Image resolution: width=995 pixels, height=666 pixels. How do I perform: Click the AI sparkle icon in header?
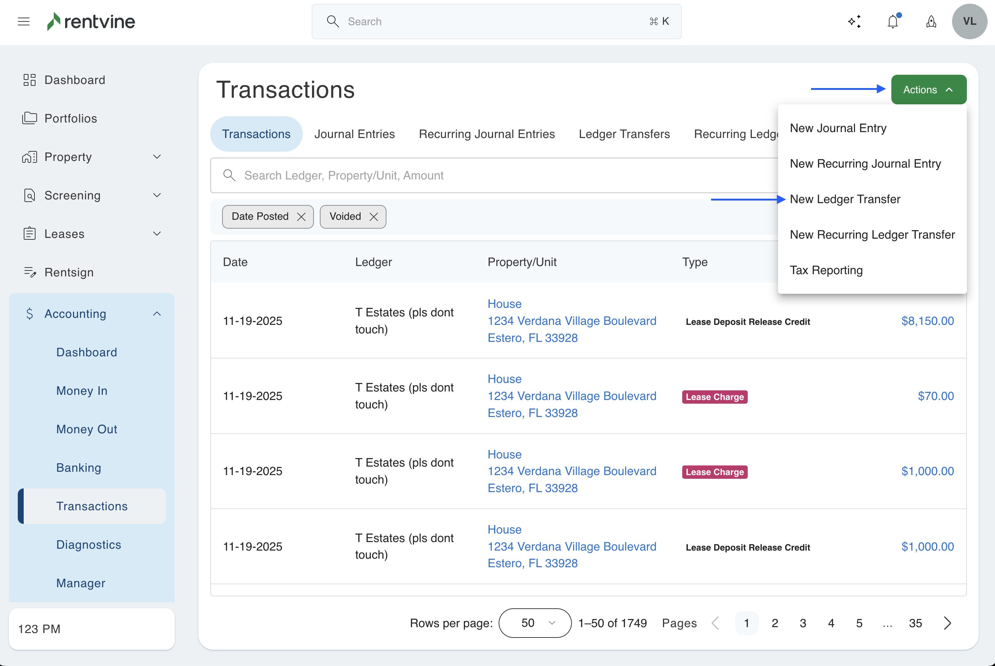pyautogui.click(x=854, y=21)
